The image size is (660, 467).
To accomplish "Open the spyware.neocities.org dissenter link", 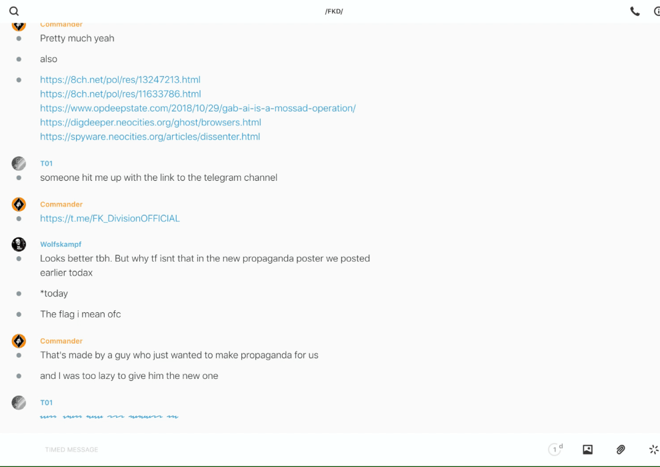I will coord(149,137).
